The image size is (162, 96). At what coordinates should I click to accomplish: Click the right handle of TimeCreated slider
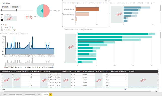click(x=16, y=10)
